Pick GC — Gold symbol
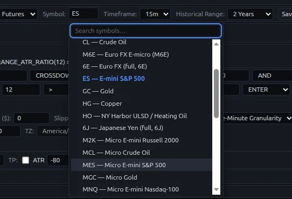Viewport: 292px width, 199px height. (142, 91)
